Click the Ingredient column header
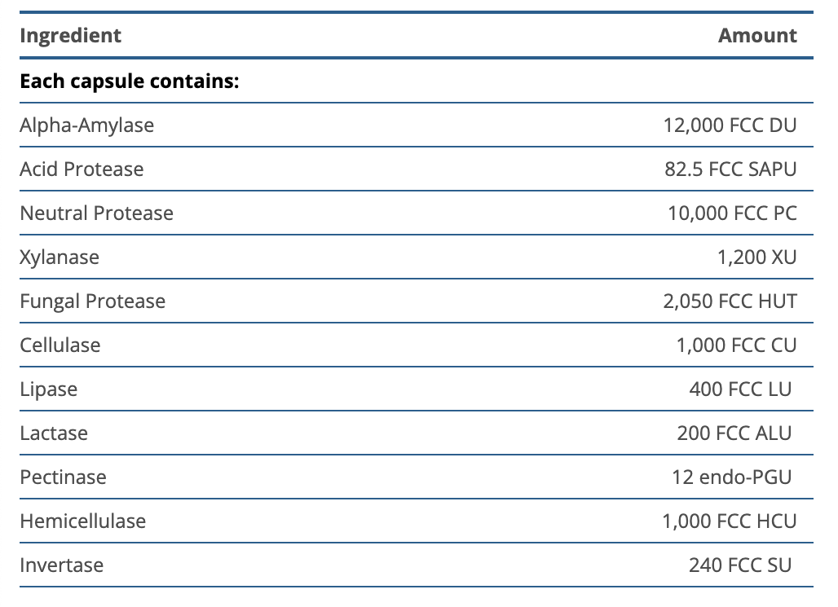 (70, 36)
